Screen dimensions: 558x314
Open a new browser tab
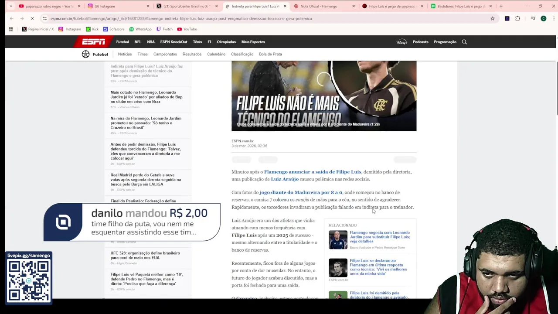click(x=501, y=6)
